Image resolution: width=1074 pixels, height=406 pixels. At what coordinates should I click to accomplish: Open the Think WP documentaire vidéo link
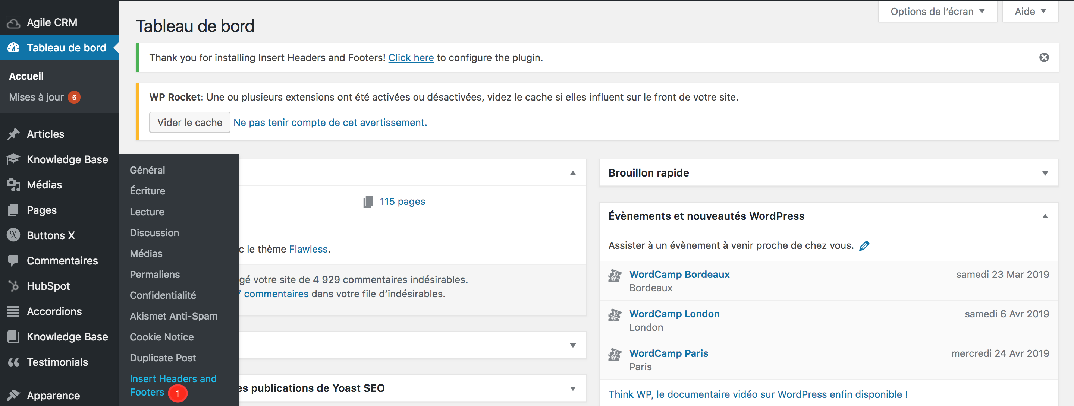point(758,394)
